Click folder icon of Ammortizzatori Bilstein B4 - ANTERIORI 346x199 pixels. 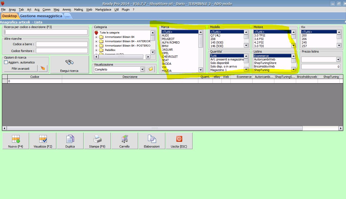101,41
